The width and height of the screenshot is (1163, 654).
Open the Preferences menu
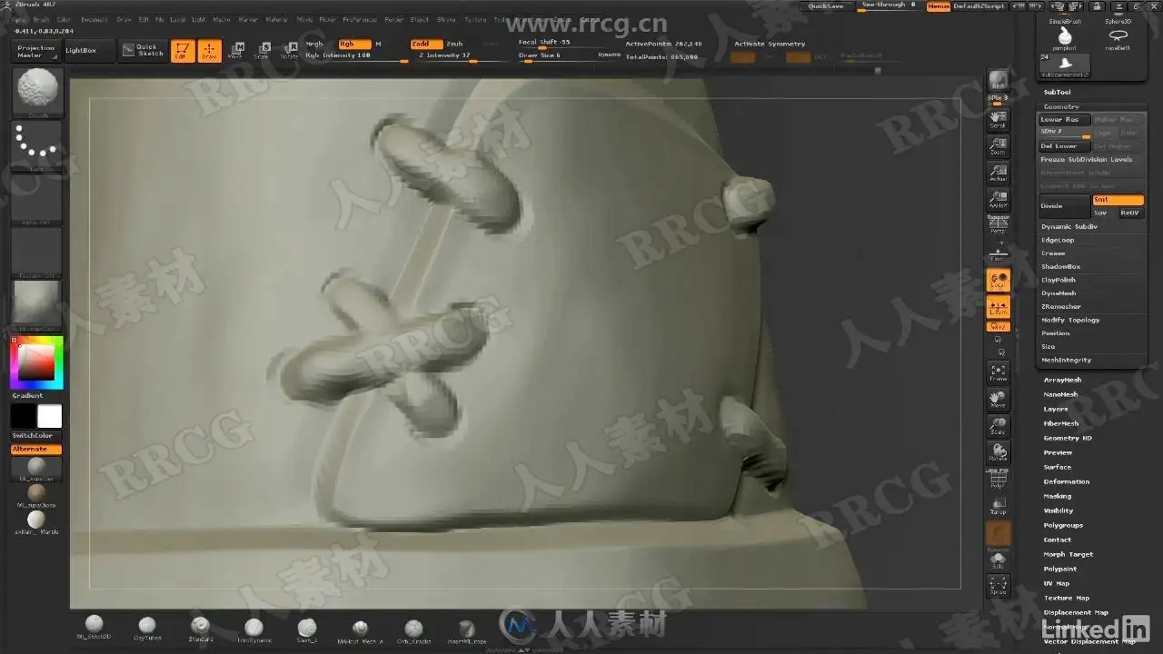(x=360, y=19)
